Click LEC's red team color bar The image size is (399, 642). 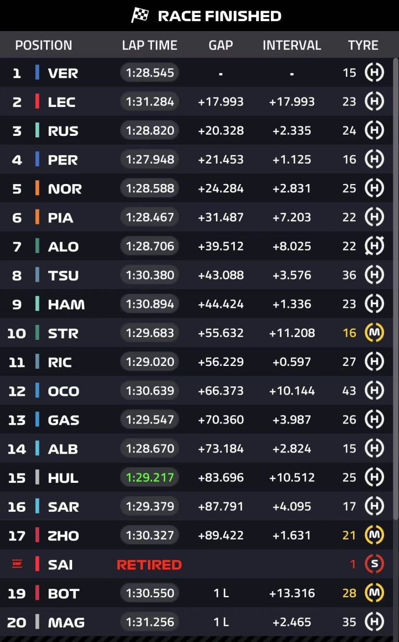click(x=37, y=101)
